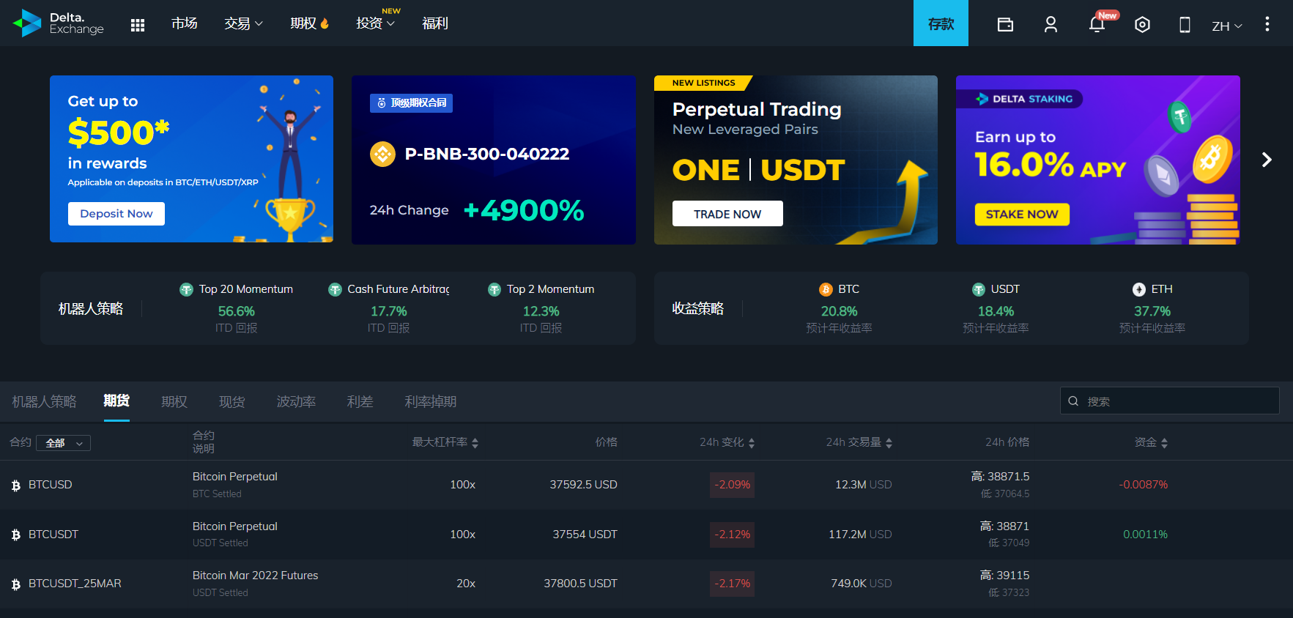Screen dimensions: 1293x618
Task: Click the STAKE NOW button
Action: 1022,215
